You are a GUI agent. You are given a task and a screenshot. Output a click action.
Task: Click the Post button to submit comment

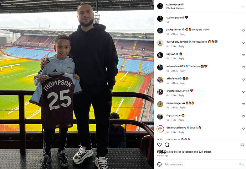pyautogui.click(x=242, y=164)
